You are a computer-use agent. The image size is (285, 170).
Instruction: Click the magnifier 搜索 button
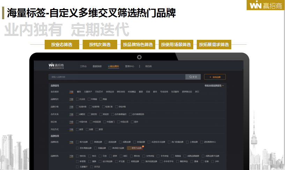point(193,77)
